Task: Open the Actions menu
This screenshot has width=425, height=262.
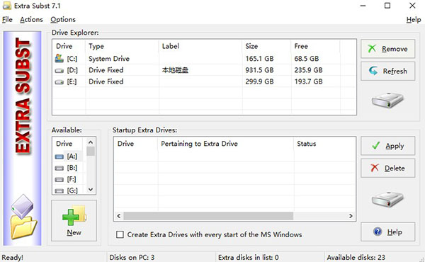Action: [31, 20]
